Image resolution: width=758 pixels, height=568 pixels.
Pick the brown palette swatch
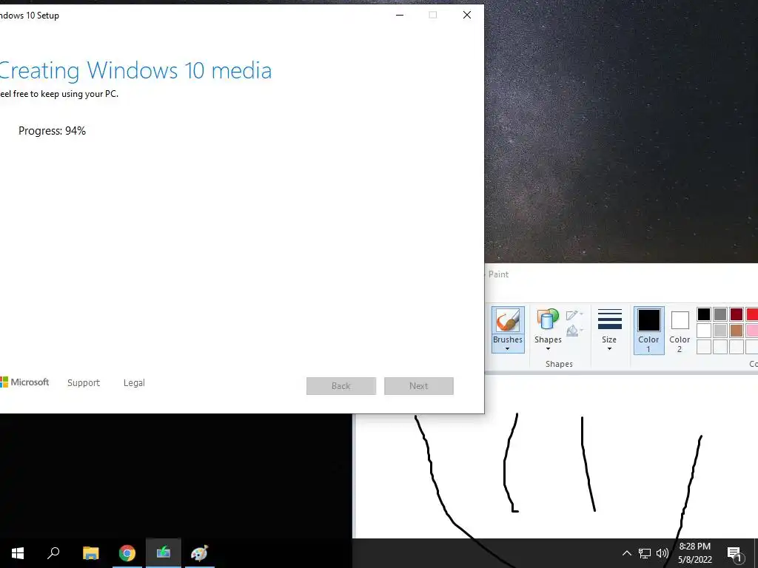[737, 331]
